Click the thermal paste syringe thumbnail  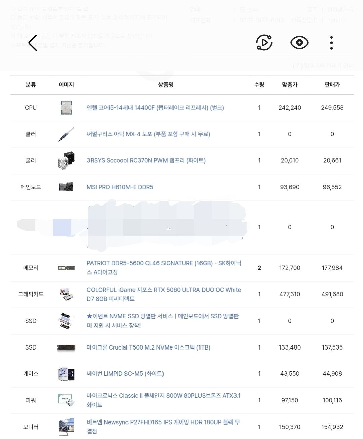[66, 134]
